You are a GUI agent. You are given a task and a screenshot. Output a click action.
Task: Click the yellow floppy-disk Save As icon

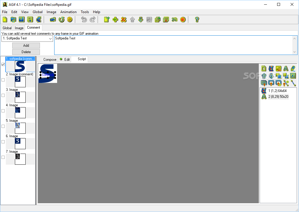(x=30, y=20)
